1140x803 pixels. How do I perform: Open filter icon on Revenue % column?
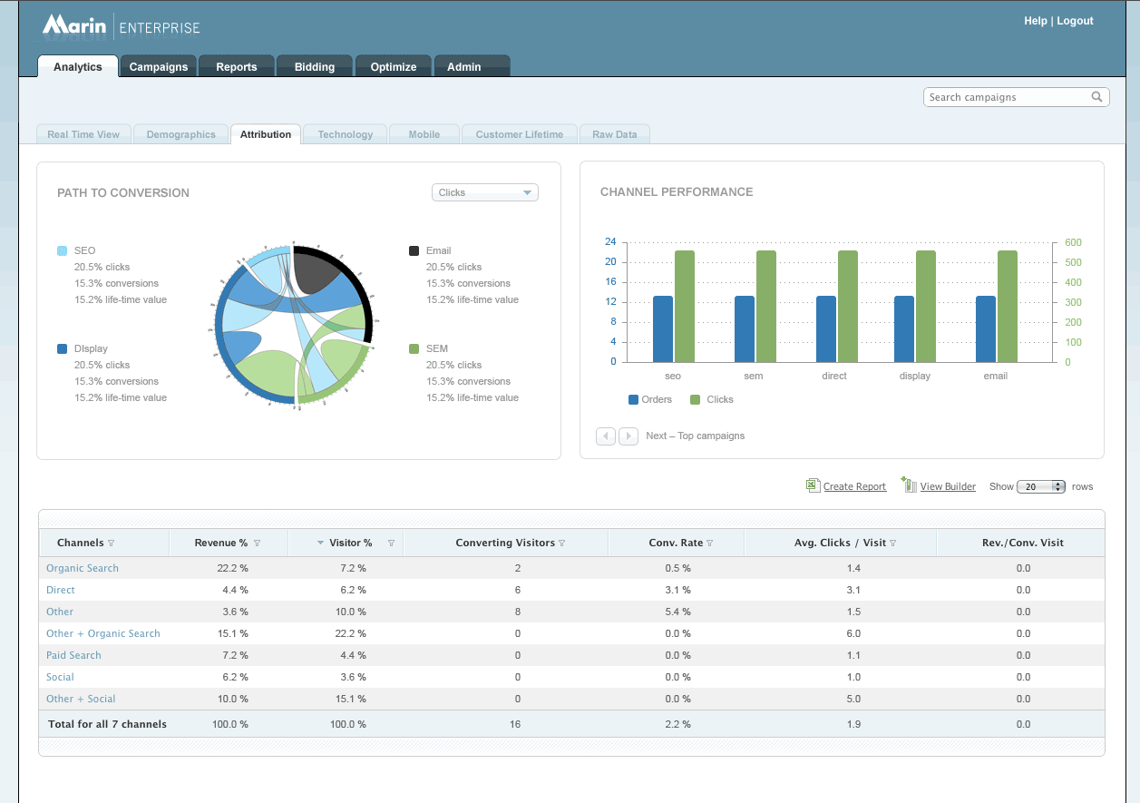coord(257,543)
